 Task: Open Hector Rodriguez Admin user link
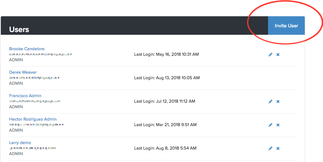[33, 119]
